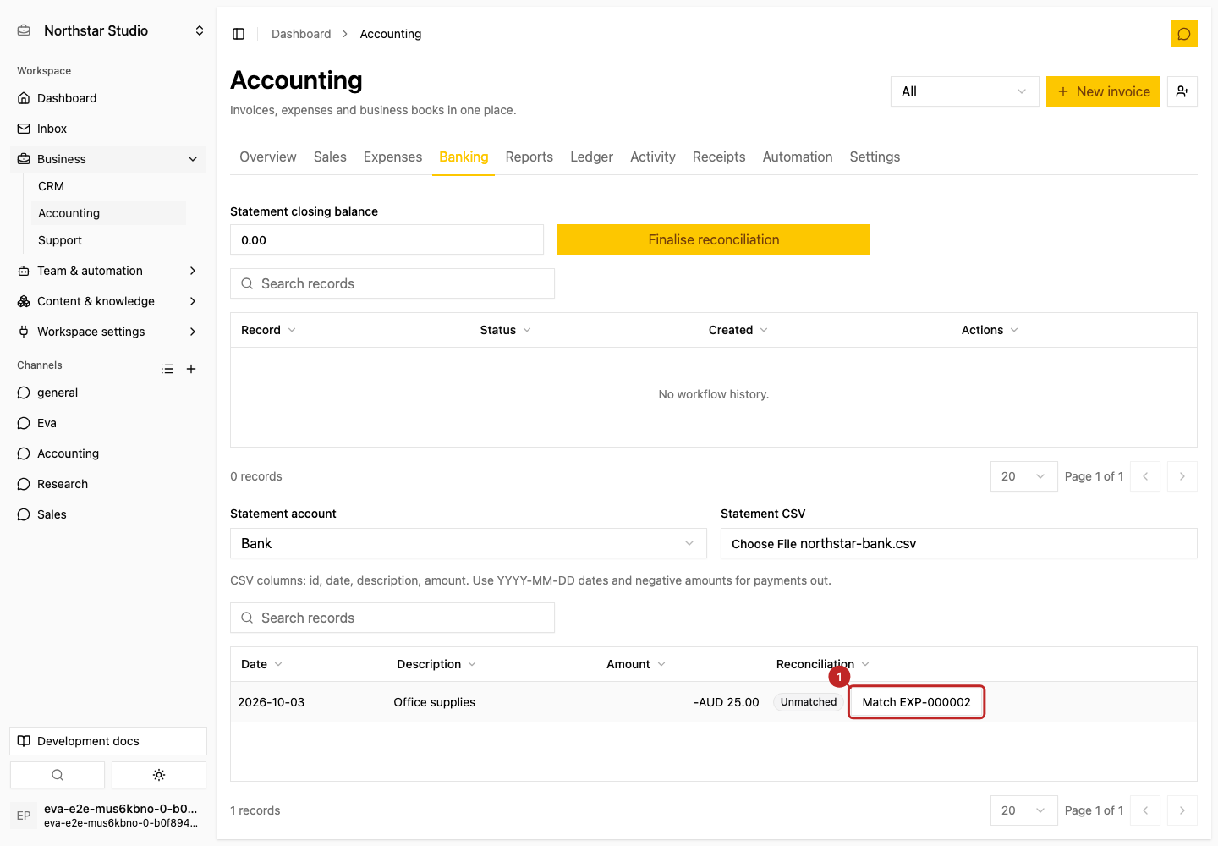Image resolution: width=1218 pixels, height=846 pixels.
Task: Go to previous page of statement lines
Action: pos(1145,810)
